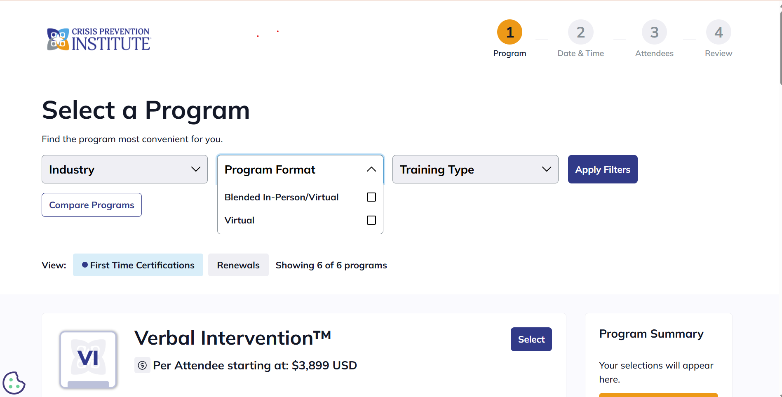Check the Virtual program format checkbox
The image size is (782, 397).
click(371, 220)
